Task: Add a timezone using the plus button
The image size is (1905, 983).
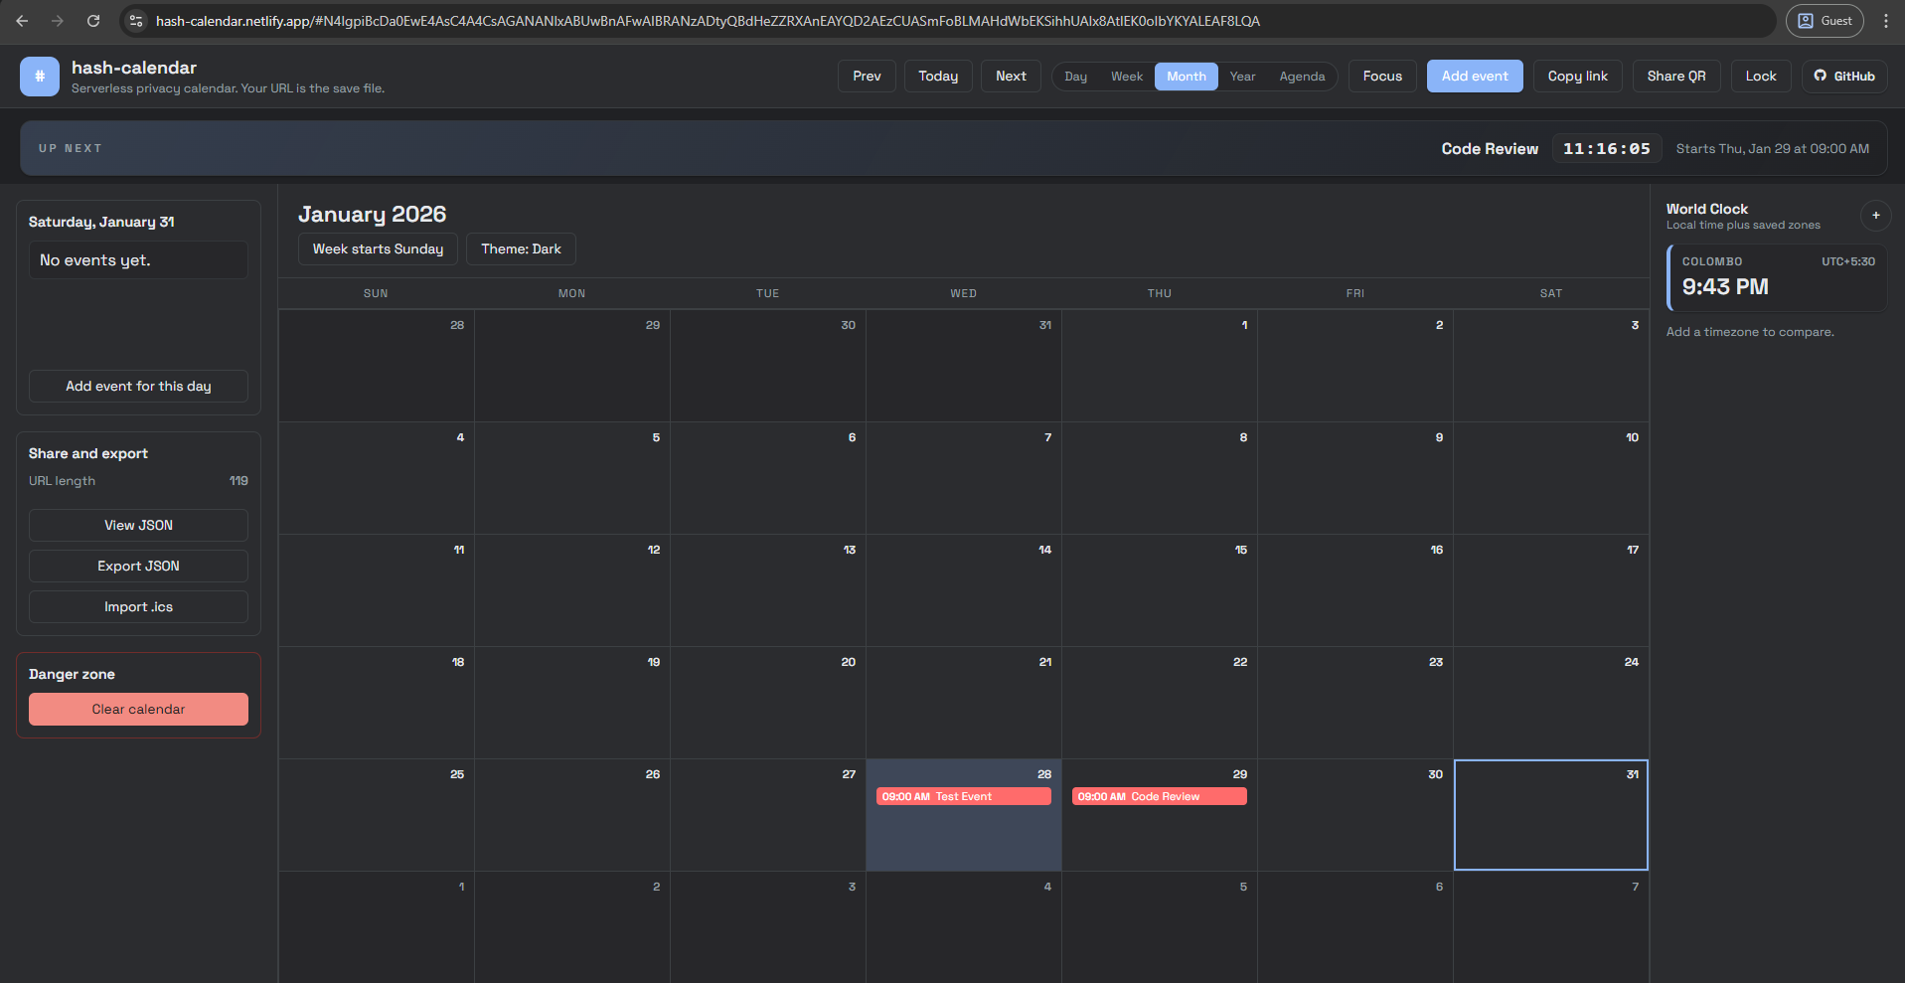Action: [1876, 215]
